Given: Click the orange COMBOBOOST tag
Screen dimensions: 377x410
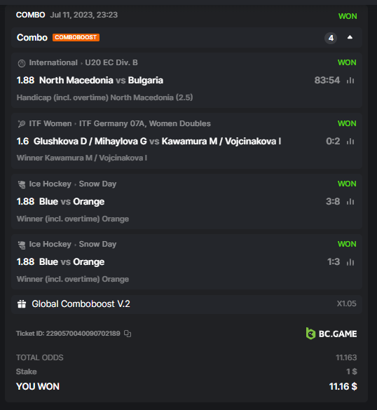Looking at the screenshot, I should click(76, 37).
